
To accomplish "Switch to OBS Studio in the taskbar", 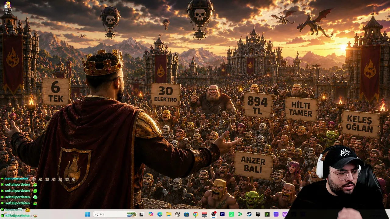I will click(214, 214).
